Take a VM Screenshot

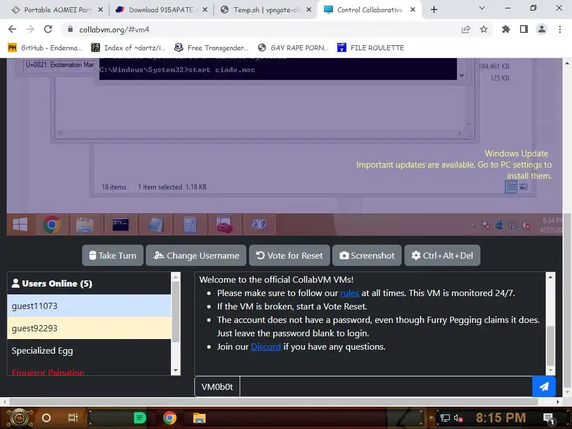[x=367, y=255]
